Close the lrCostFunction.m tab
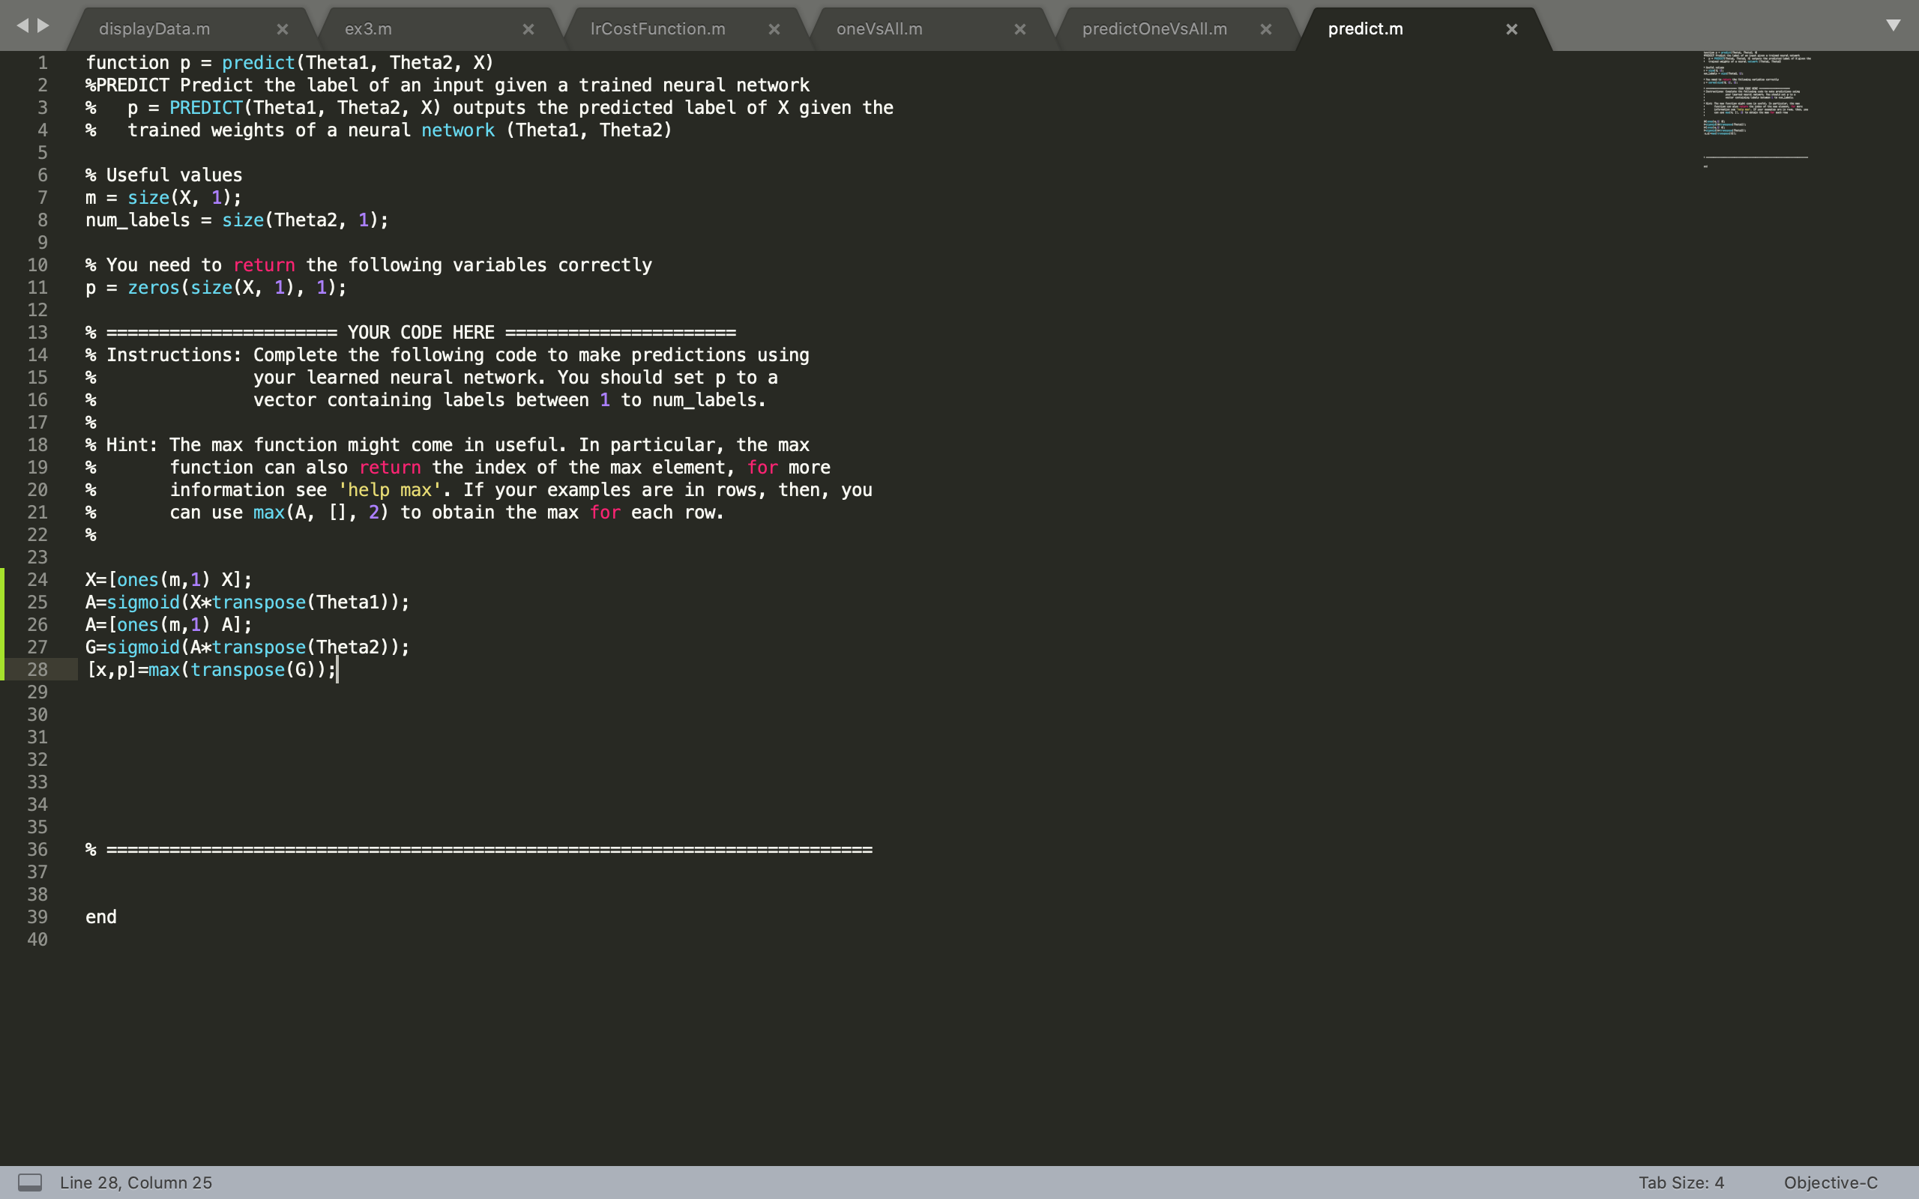 point(774,29)
